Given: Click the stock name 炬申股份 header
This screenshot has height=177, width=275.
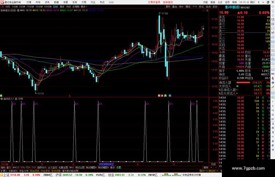Looking at the screenshot, I should [232, 7].
